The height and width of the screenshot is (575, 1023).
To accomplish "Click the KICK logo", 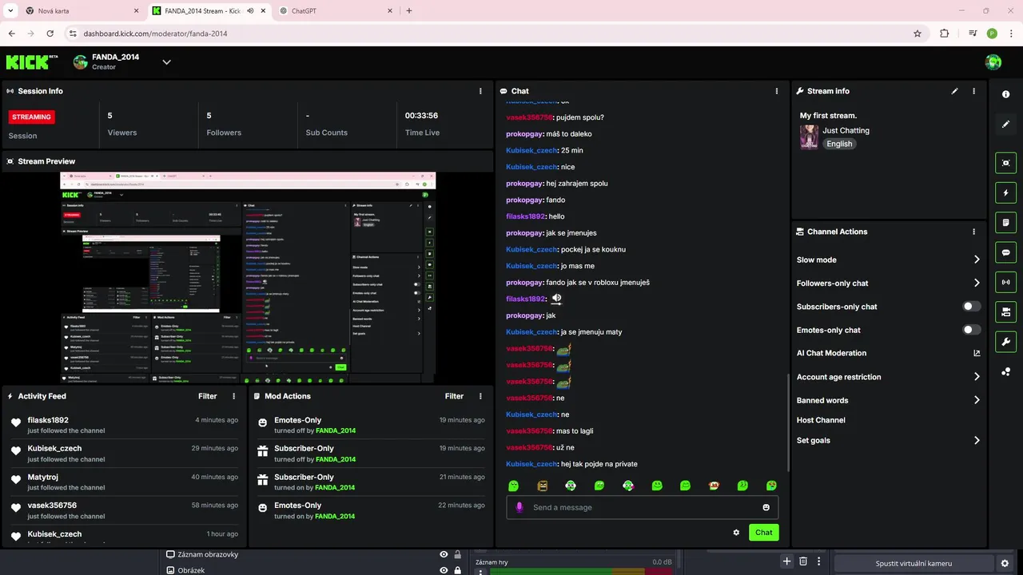I will coord(32,61).
